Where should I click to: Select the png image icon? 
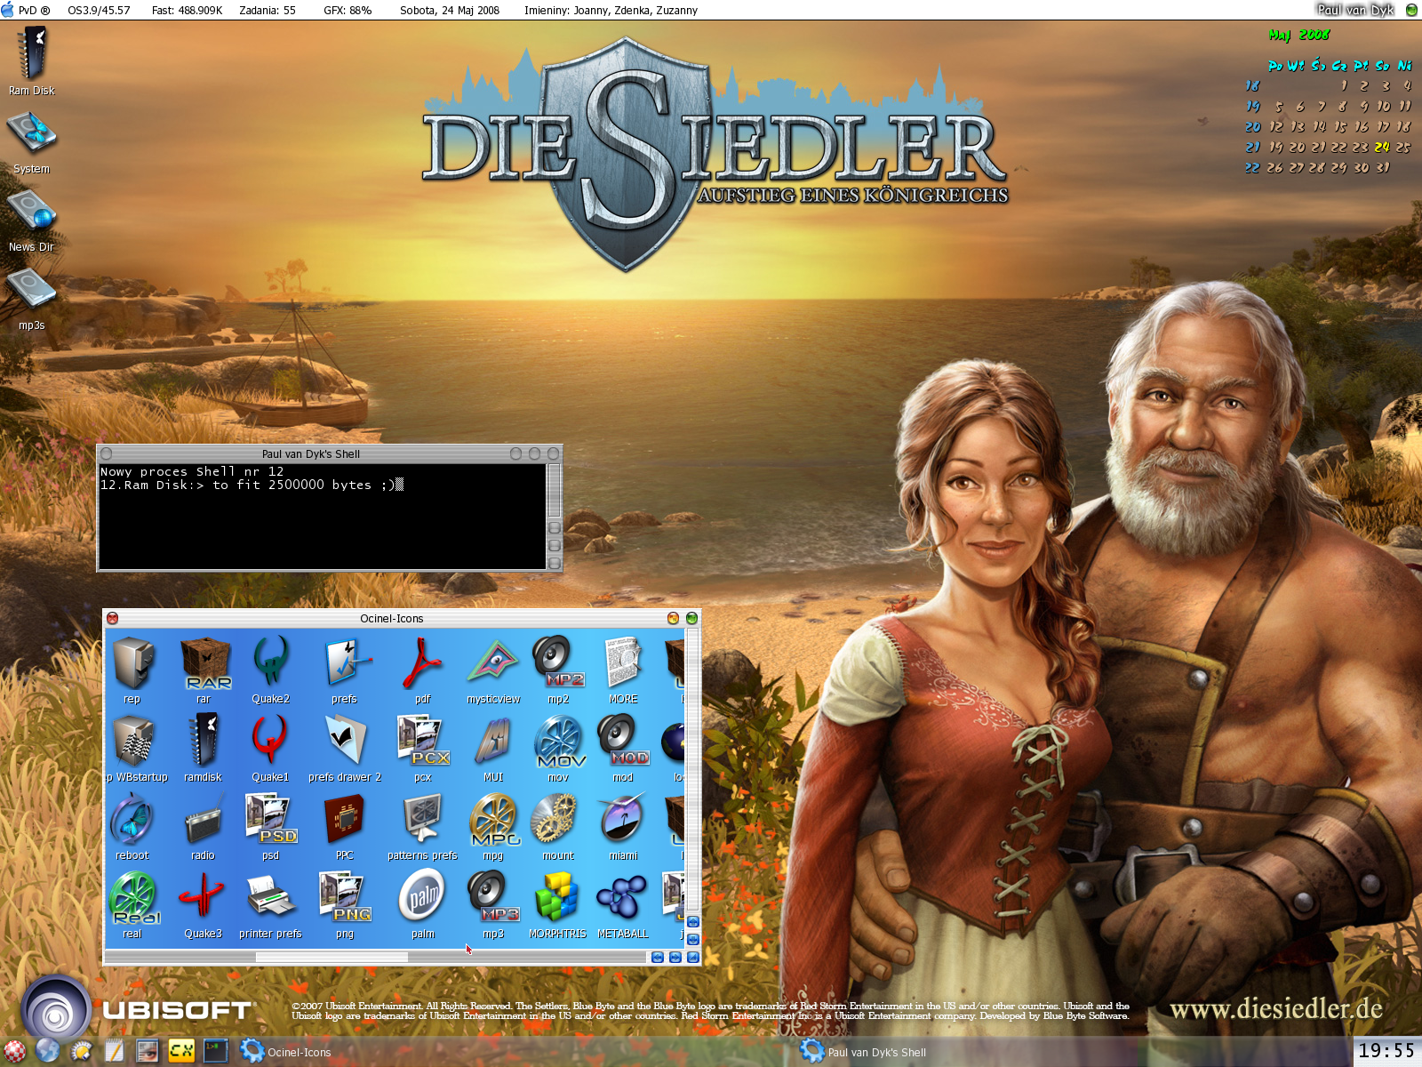(x=345, y=904)
